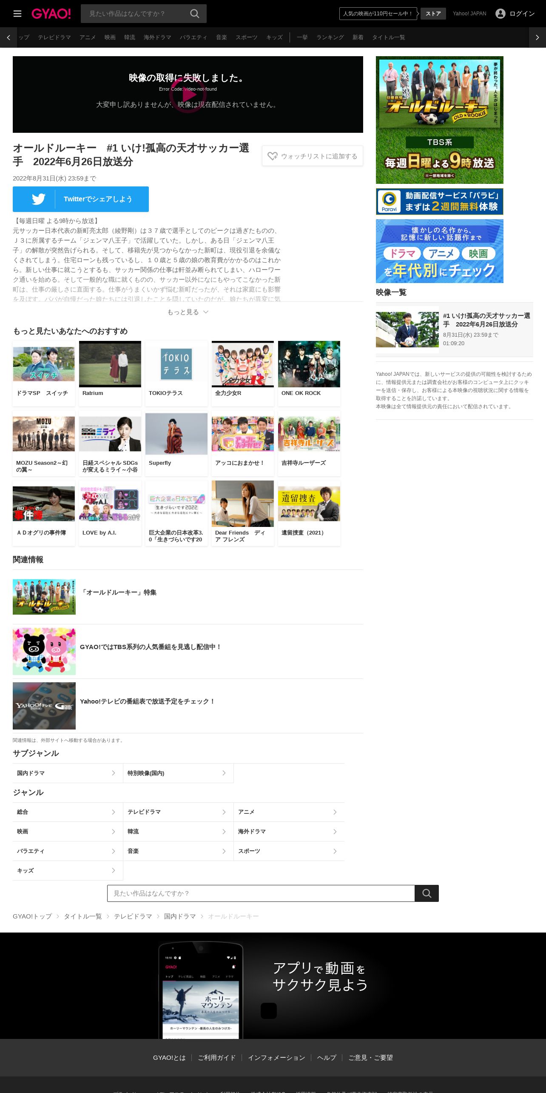The width and height of the screenshot is (546, 1093).
Task: Open 国内ドラマ subgenre chevron
Action: [x=114, y=773]
